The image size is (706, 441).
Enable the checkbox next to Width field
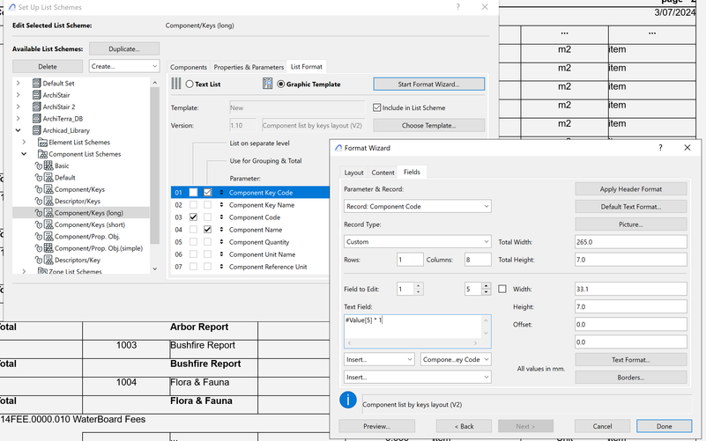click(502, 289)
